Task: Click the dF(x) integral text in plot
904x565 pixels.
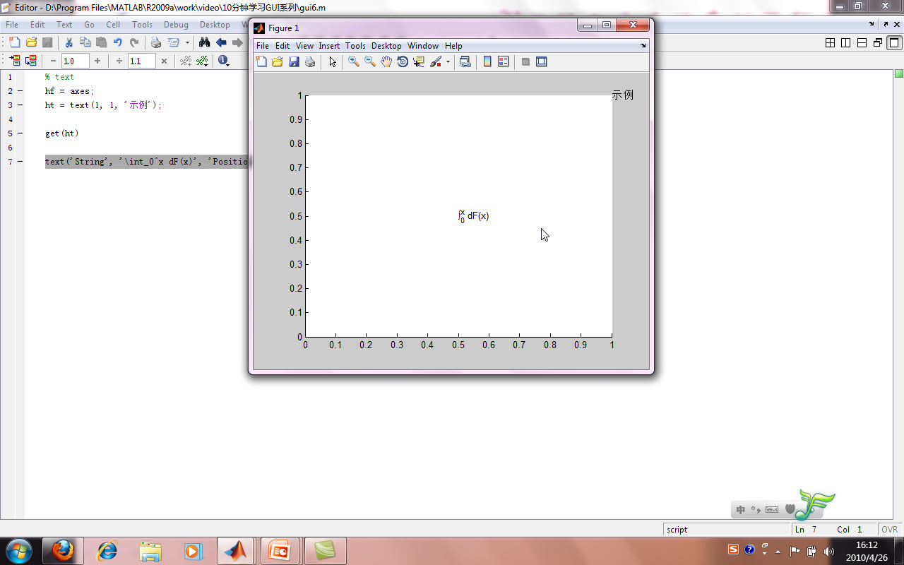Action: coord(473,216)
